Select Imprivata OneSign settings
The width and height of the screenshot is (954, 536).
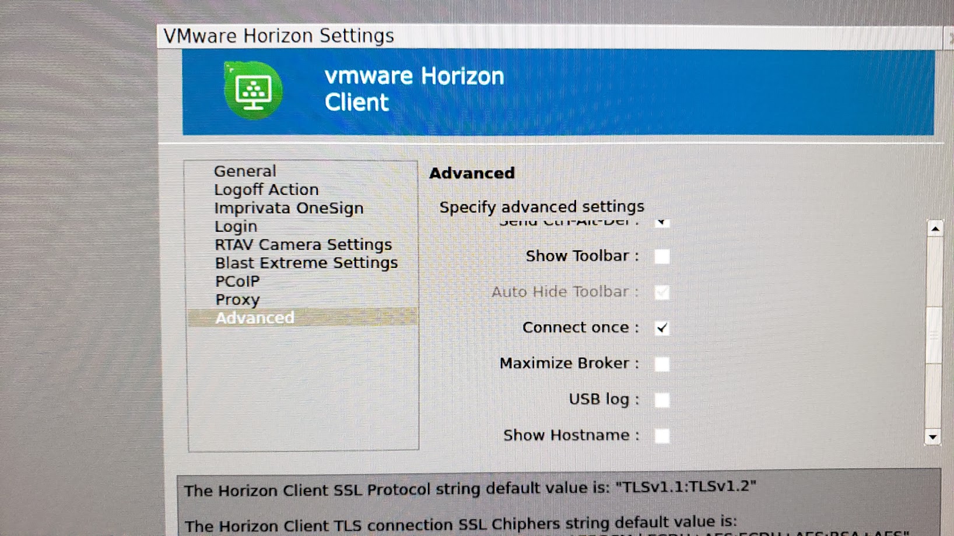289,207
